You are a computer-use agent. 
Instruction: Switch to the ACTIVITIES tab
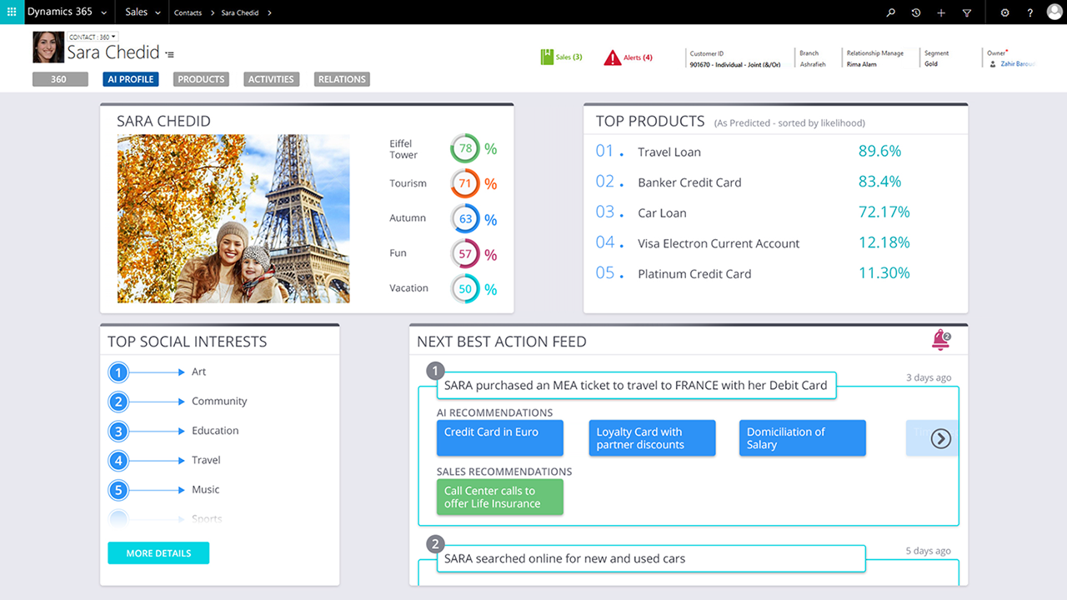point(271,79)
